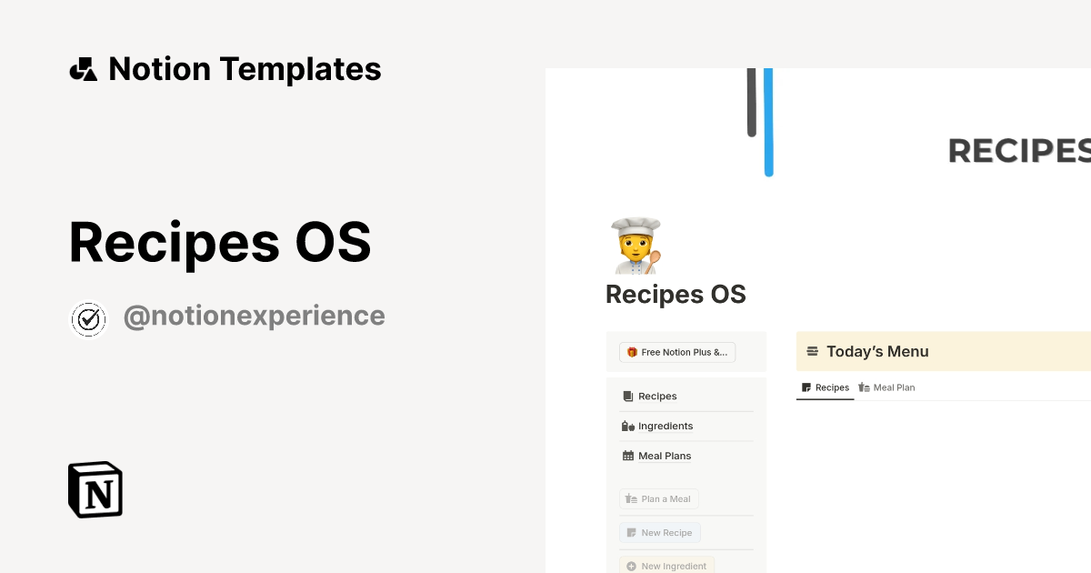
Task: Click the page icon on New Recipe
Action: (630, 532)
